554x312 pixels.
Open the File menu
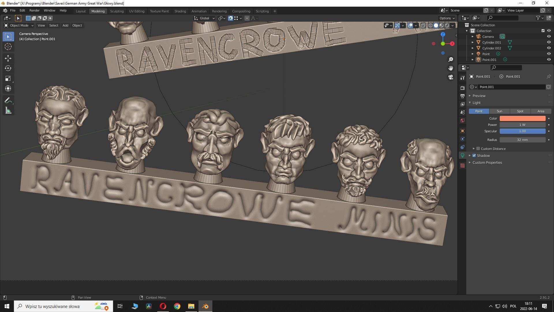click(x=13, y=10)
